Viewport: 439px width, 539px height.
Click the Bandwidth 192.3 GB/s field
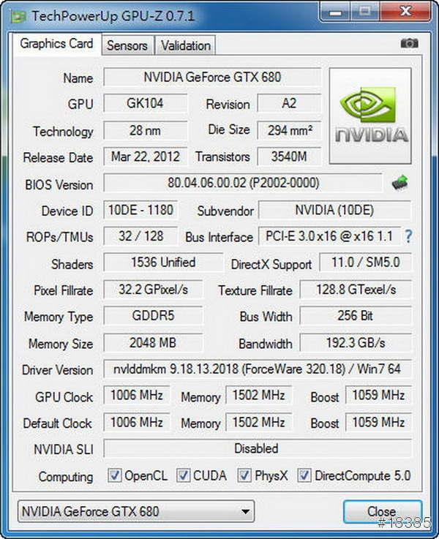pyautogui.click(x=356, y=343)
